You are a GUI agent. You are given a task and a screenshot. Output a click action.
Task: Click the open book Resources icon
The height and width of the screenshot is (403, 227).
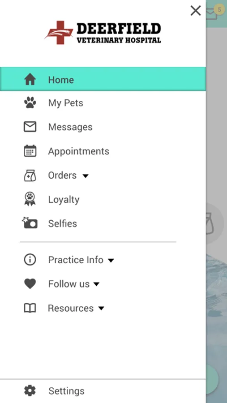coord(30,308)
